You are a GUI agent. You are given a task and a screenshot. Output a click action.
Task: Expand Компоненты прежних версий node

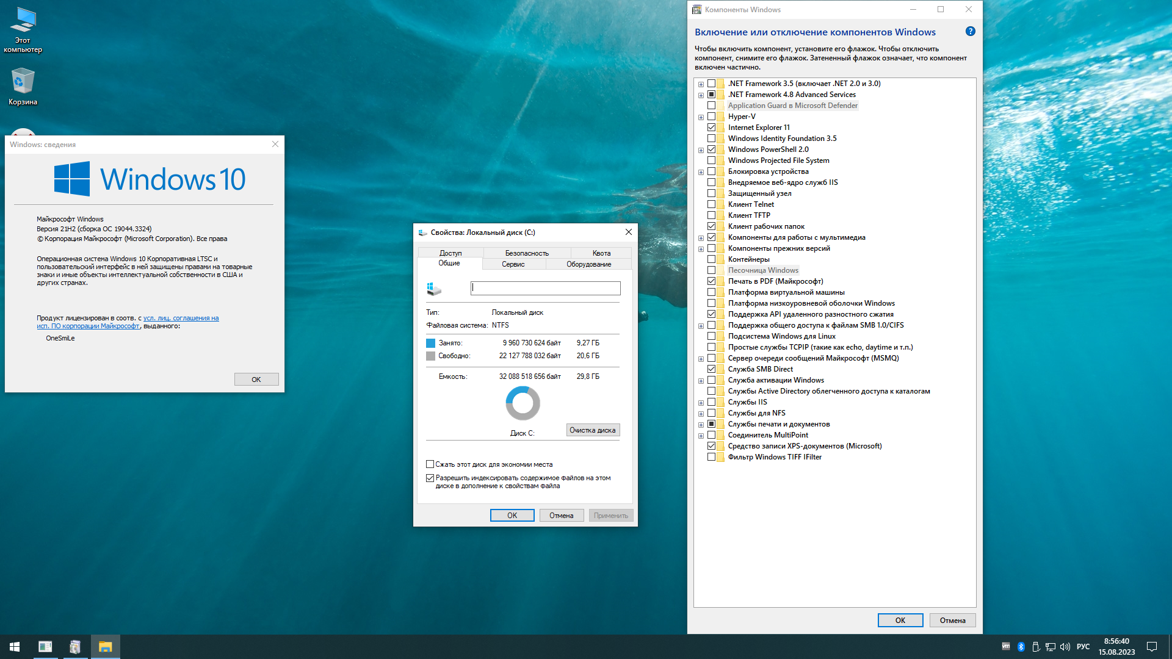click(x=701, y=249)
